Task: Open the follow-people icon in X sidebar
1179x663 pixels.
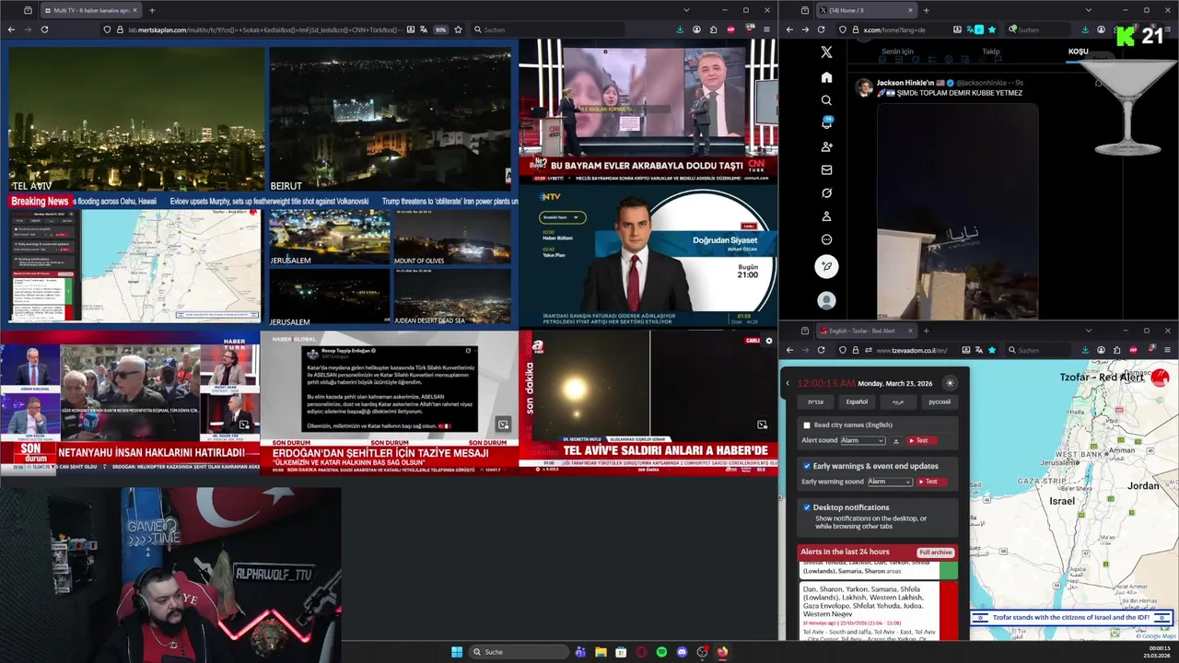Action: tap(826, 146)
